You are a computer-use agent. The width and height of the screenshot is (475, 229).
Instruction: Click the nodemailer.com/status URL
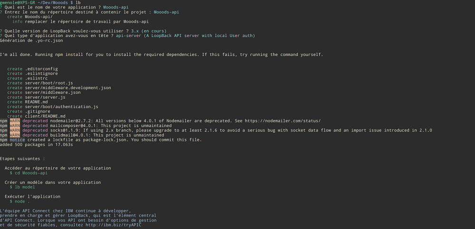pyautogui.click(x=282, y=121)
